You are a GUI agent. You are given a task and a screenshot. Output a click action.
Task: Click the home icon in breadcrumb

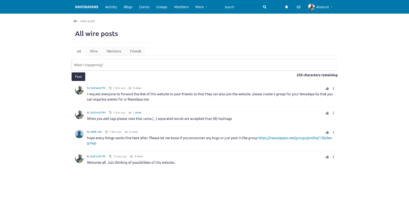(x=75, y=21)
